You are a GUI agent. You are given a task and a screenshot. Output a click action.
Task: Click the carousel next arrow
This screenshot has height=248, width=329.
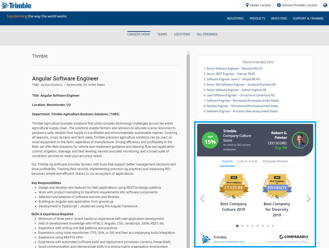point(309,199)
